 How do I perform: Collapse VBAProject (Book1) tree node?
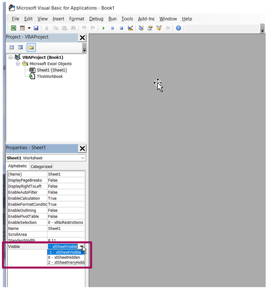click(11, 57)
